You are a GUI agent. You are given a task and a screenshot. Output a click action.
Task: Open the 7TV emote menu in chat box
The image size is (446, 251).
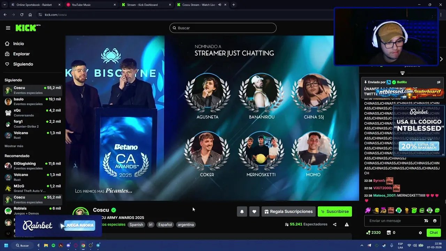point(426,221)
